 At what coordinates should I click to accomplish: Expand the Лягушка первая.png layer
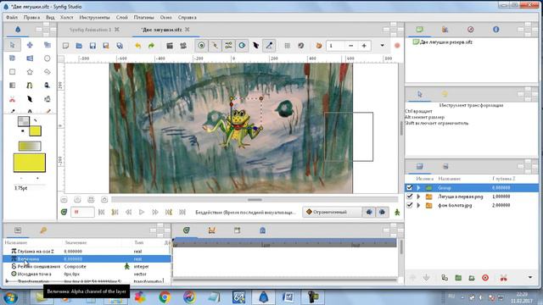pos(418,197)
